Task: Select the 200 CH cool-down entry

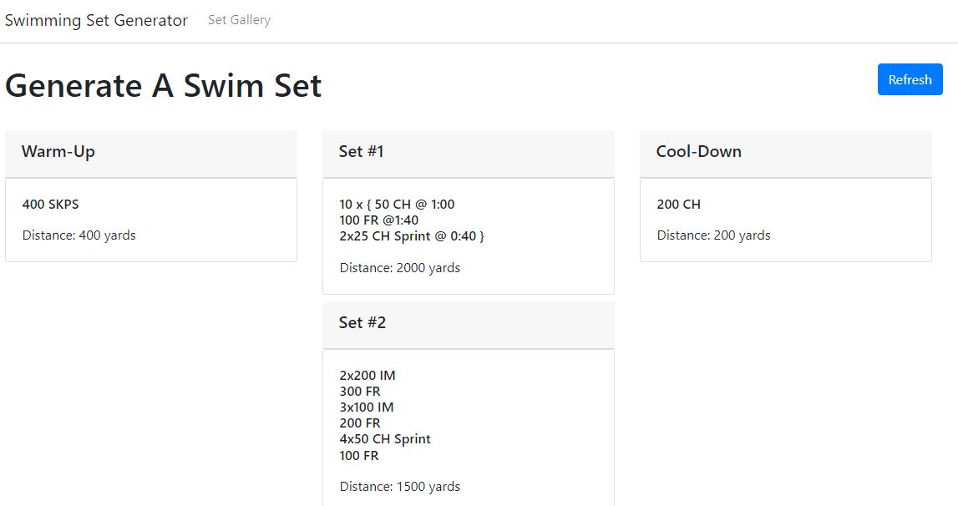Action: pyautogui.click(x=679, y=204)
